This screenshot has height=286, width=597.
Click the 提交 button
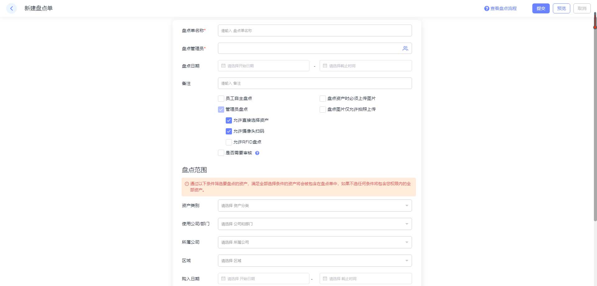541,8
